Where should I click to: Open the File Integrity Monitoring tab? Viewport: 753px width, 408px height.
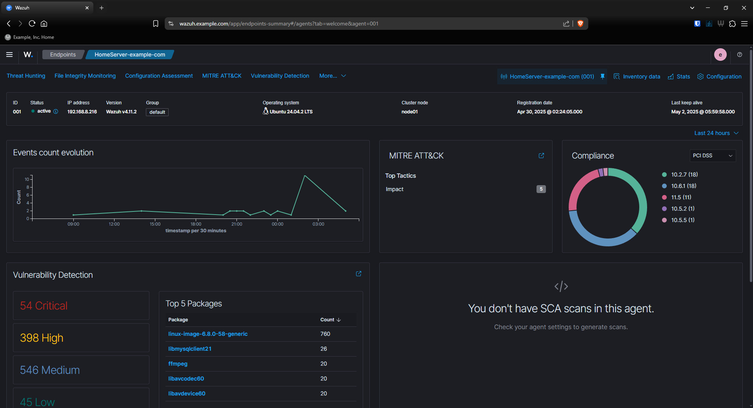[x=85, y=76]
